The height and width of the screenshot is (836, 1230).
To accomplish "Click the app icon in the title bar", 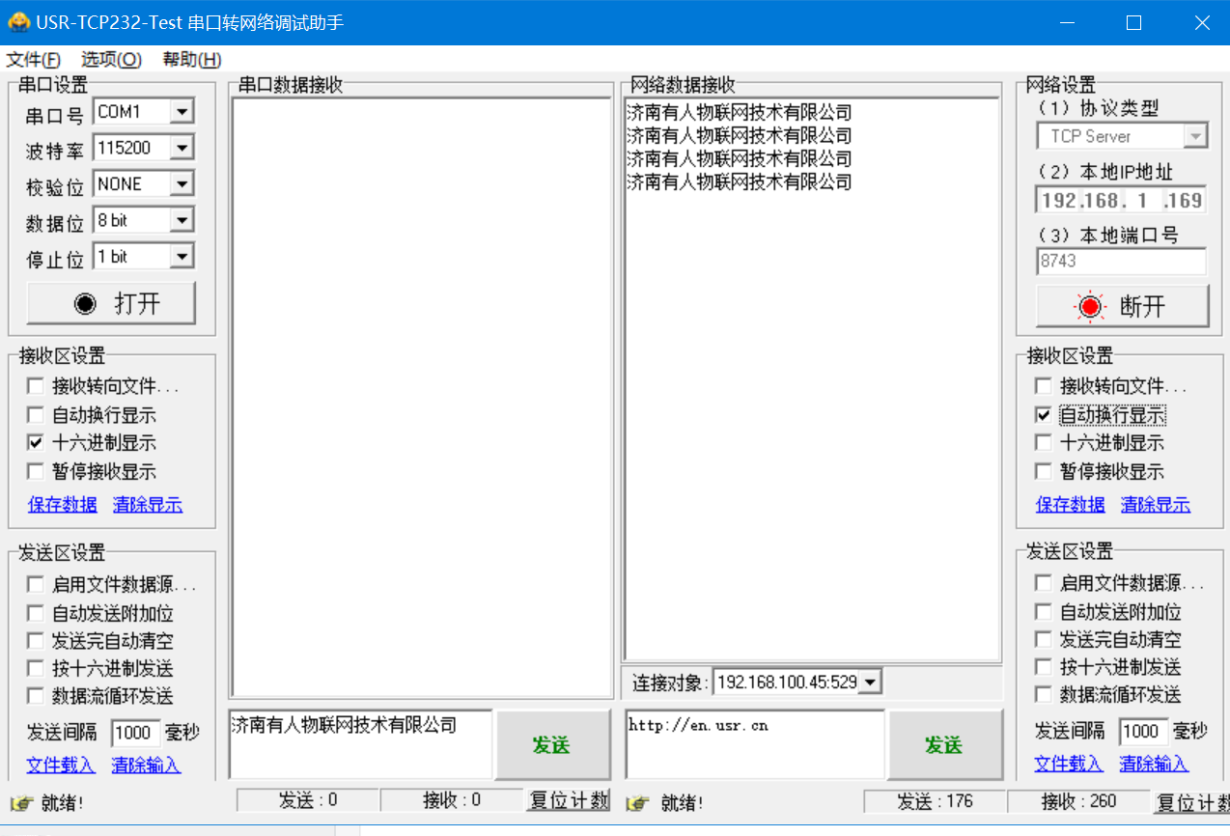I will pos(18,22).
